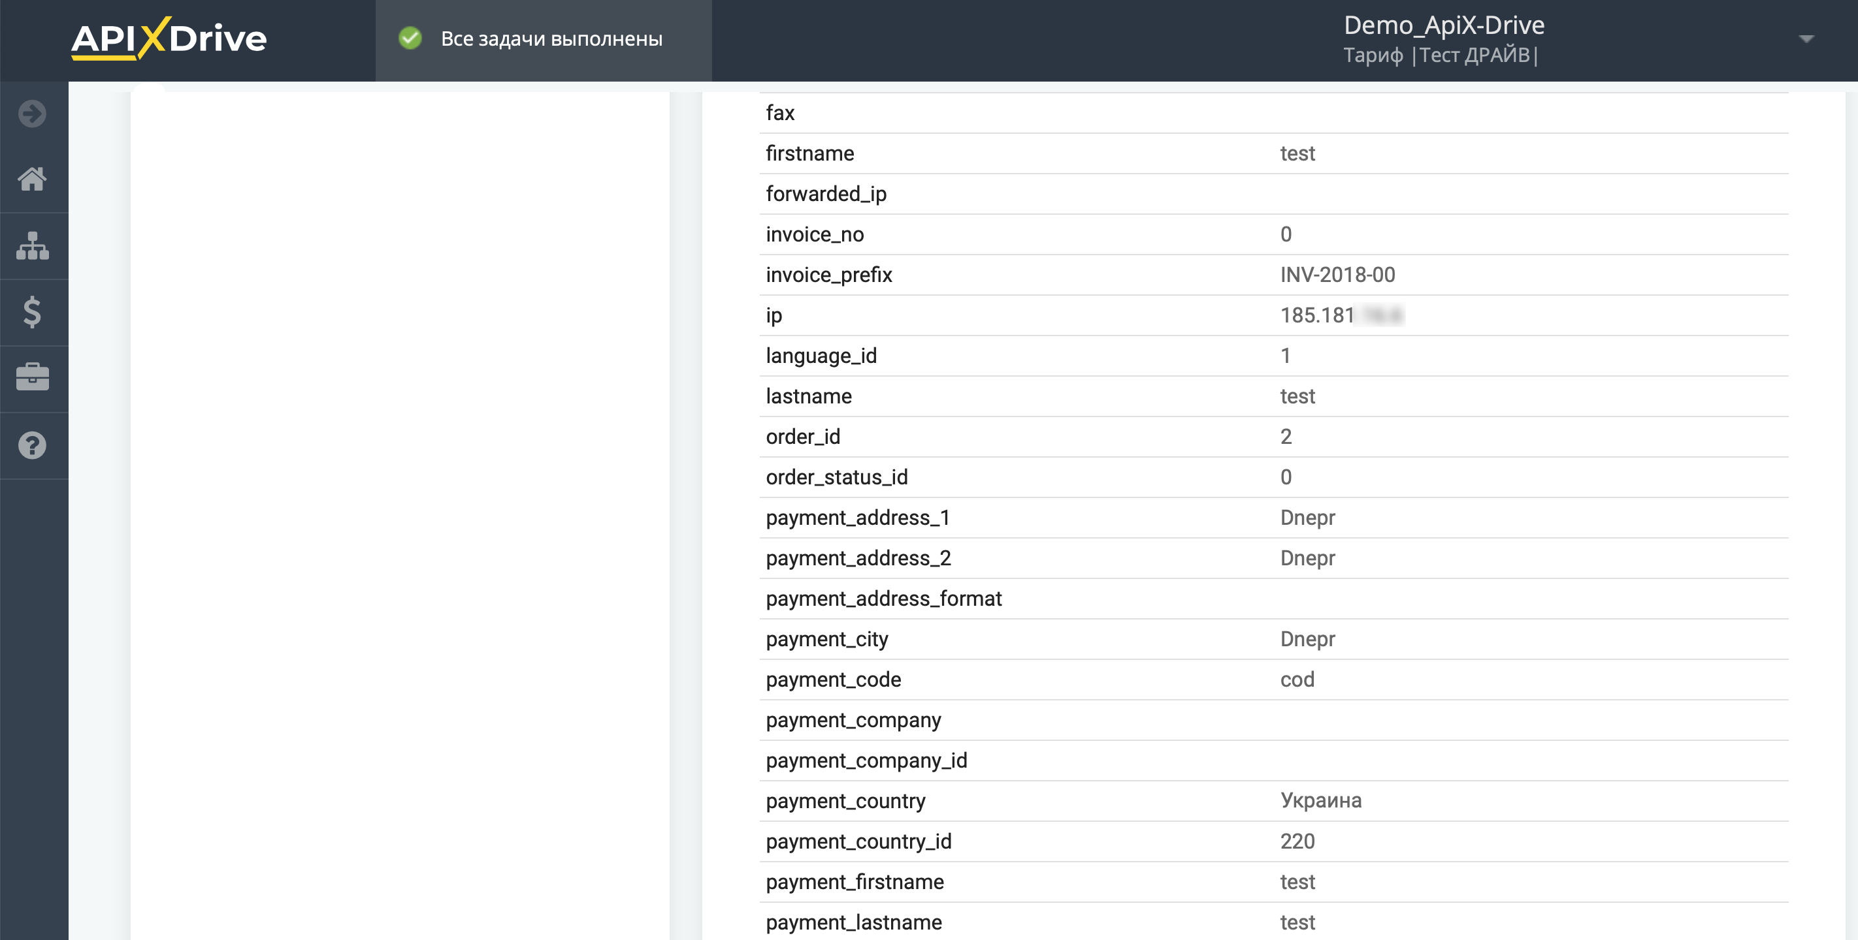Screen dimensions: 1858x940
Task: Click the invoice_no value '0'
Action: (1286, 234)
